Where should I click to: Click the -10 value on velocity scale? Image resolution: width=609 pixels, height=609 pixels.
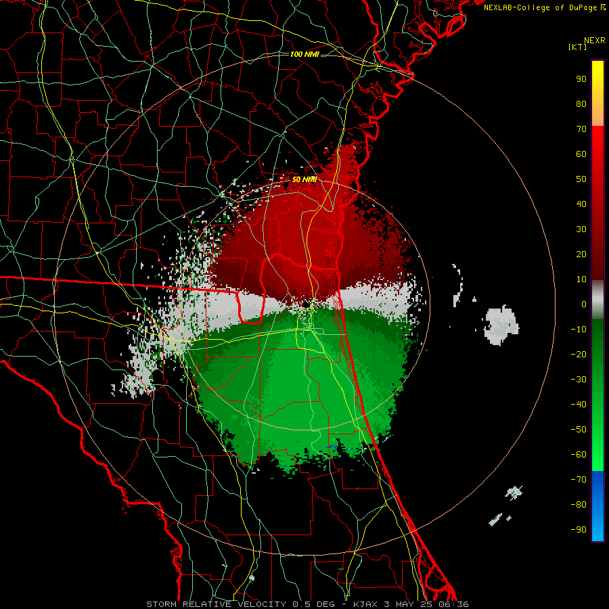[579, 330]
